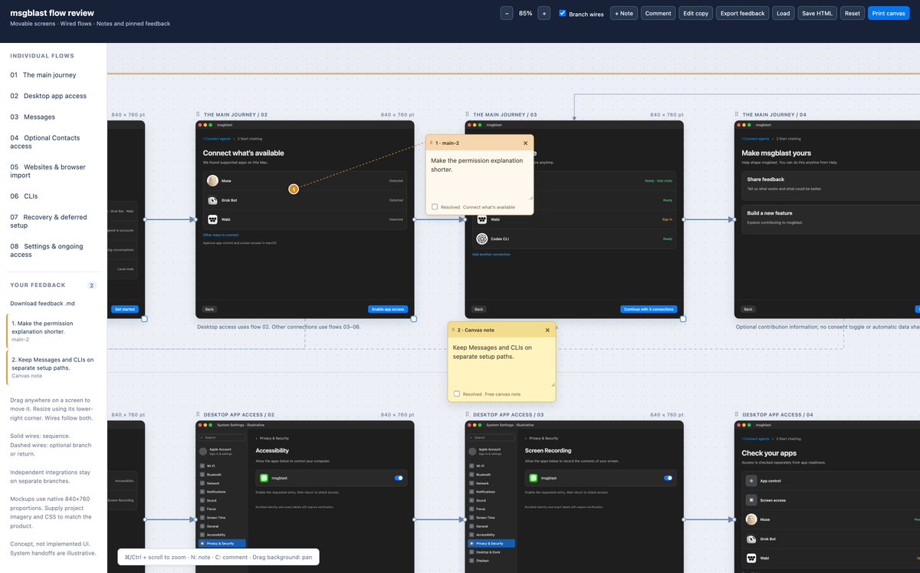Grab the drag handle of The Main Journey / 02
Screen dimensions: 920x573
click(199, 114)
